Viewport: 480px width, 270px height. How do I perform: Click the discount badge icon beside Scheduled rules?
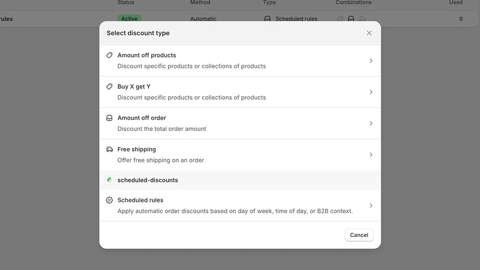[109, 200]
